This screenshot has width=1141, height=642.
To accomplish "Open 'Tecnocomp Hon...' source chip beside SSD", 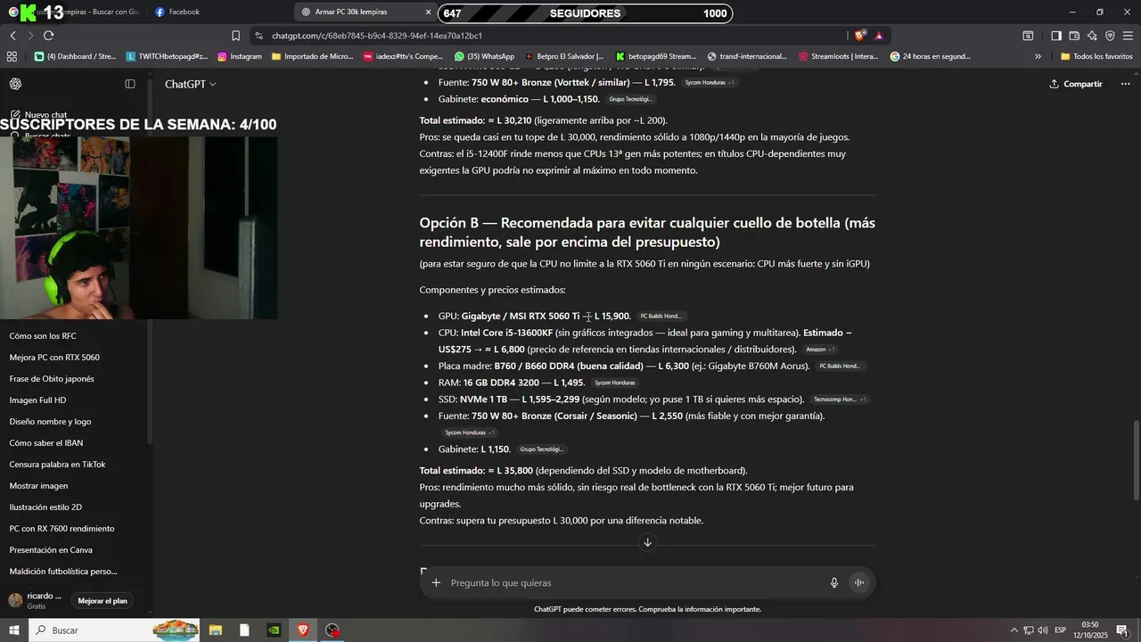I will [840, 399].
